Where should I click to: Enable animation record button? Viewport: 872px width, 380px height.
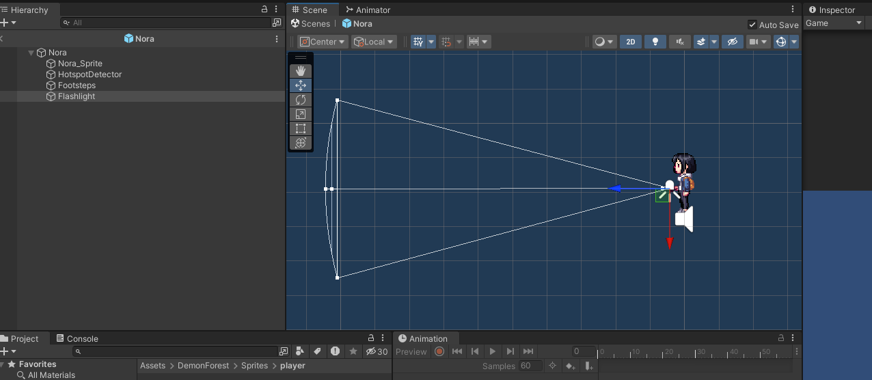439,351
